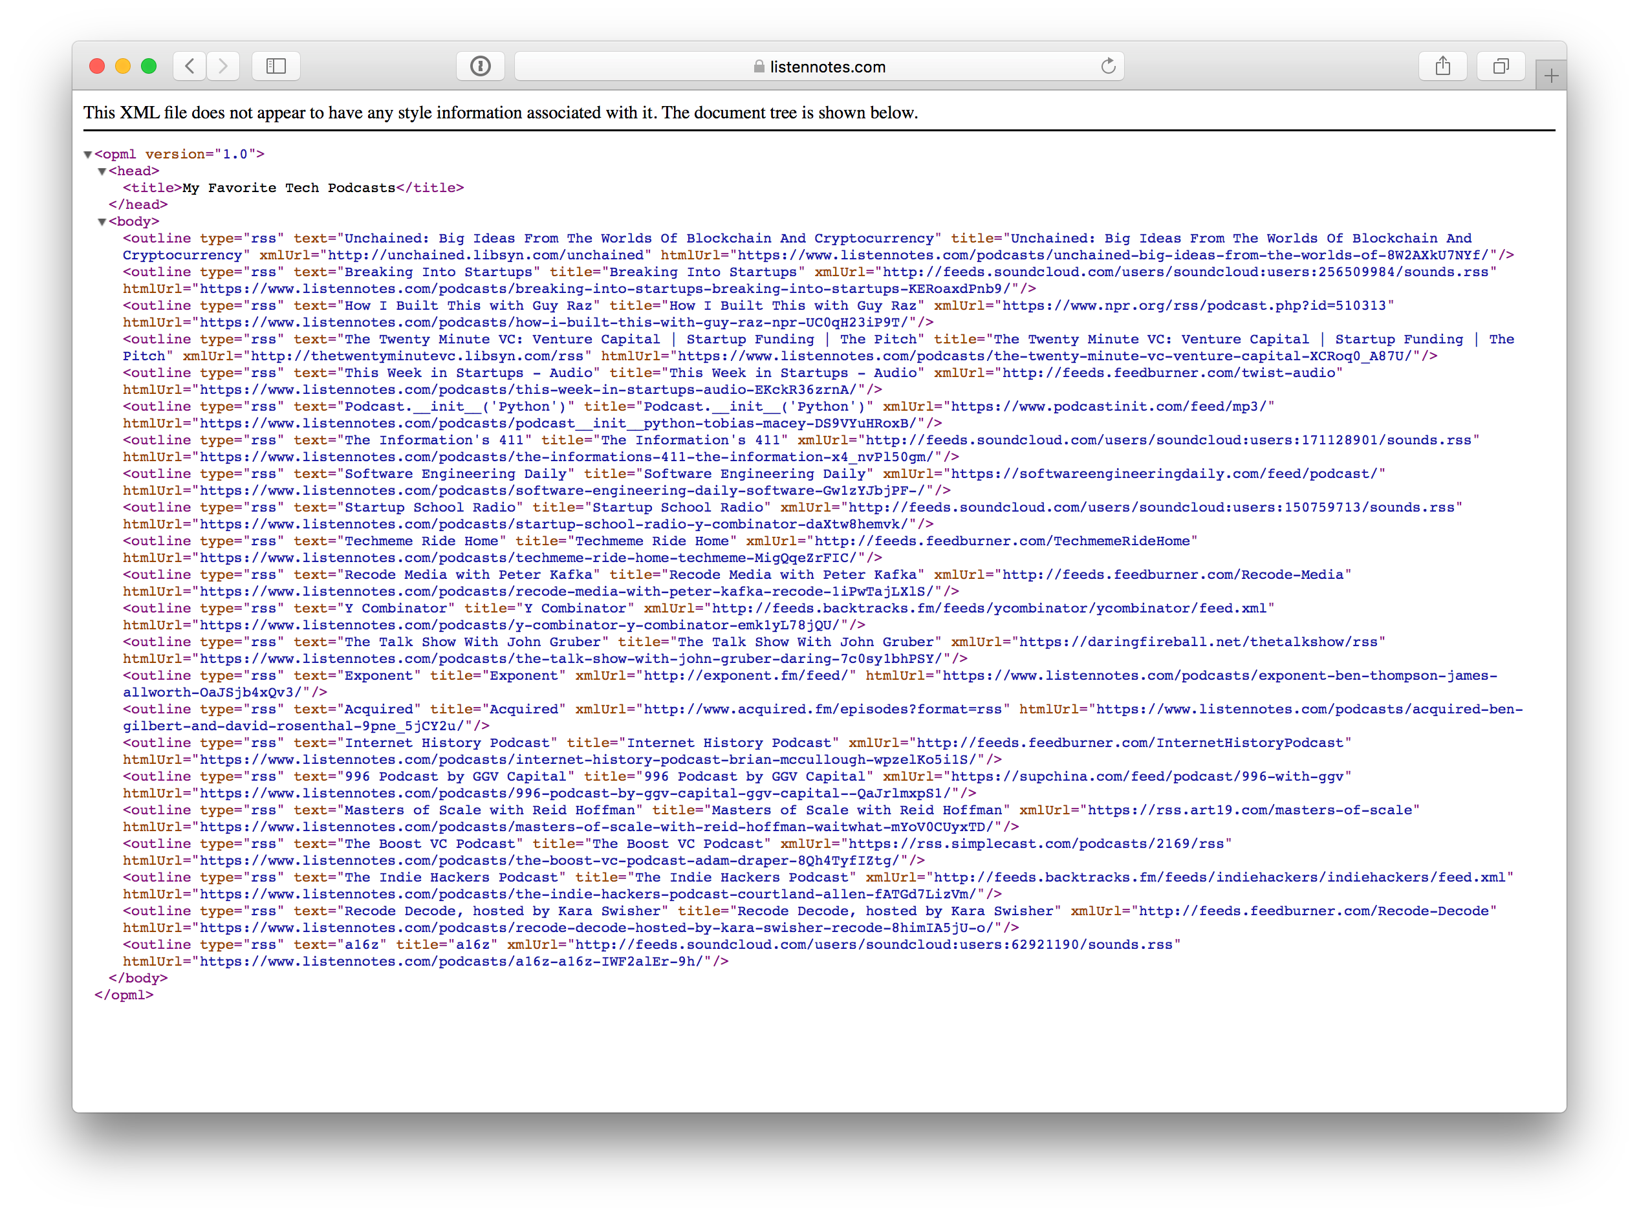Click the yellow minimize window button
The image size is (1639, 1216).
[123, 66]
